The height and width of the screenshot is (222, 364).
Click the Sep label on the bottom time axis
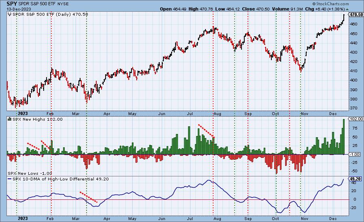[248, 218]
